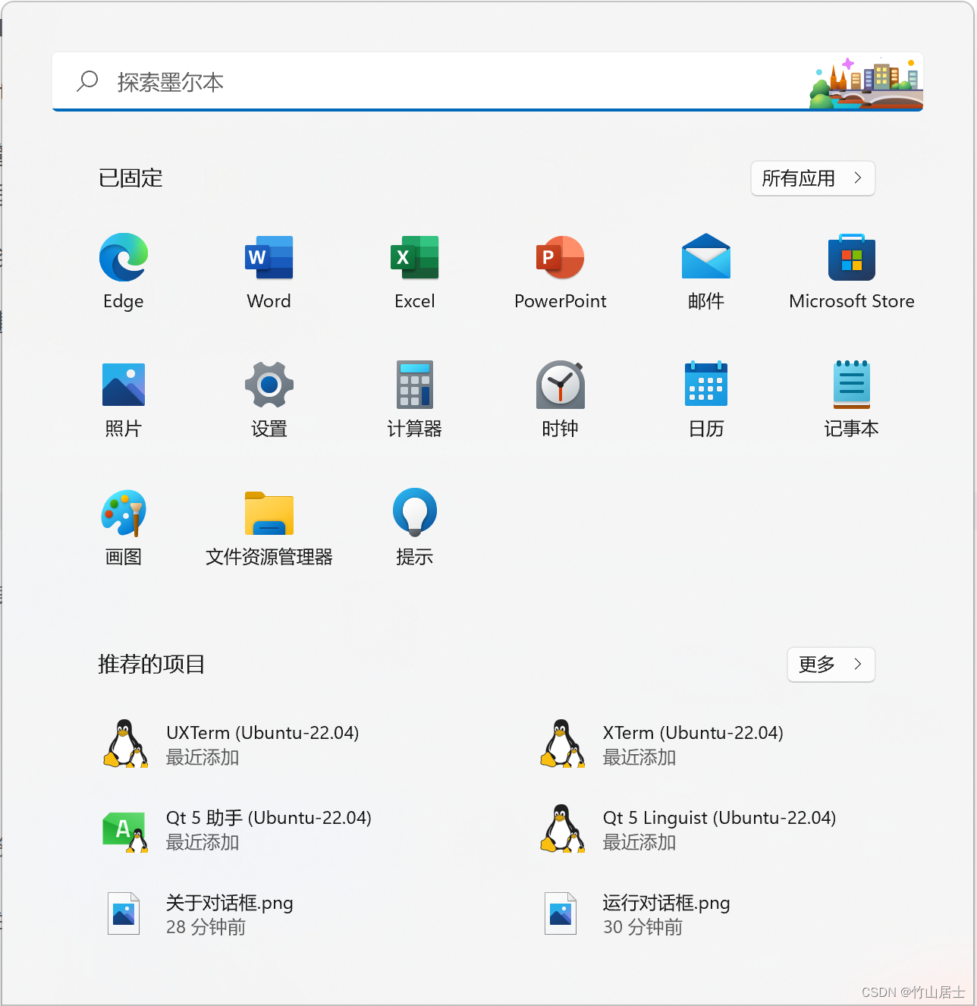Image resolution: width=977 pixels, height=1006 pixels.
Task: Click the Qt 5 助手 icon
Action: 125,832
